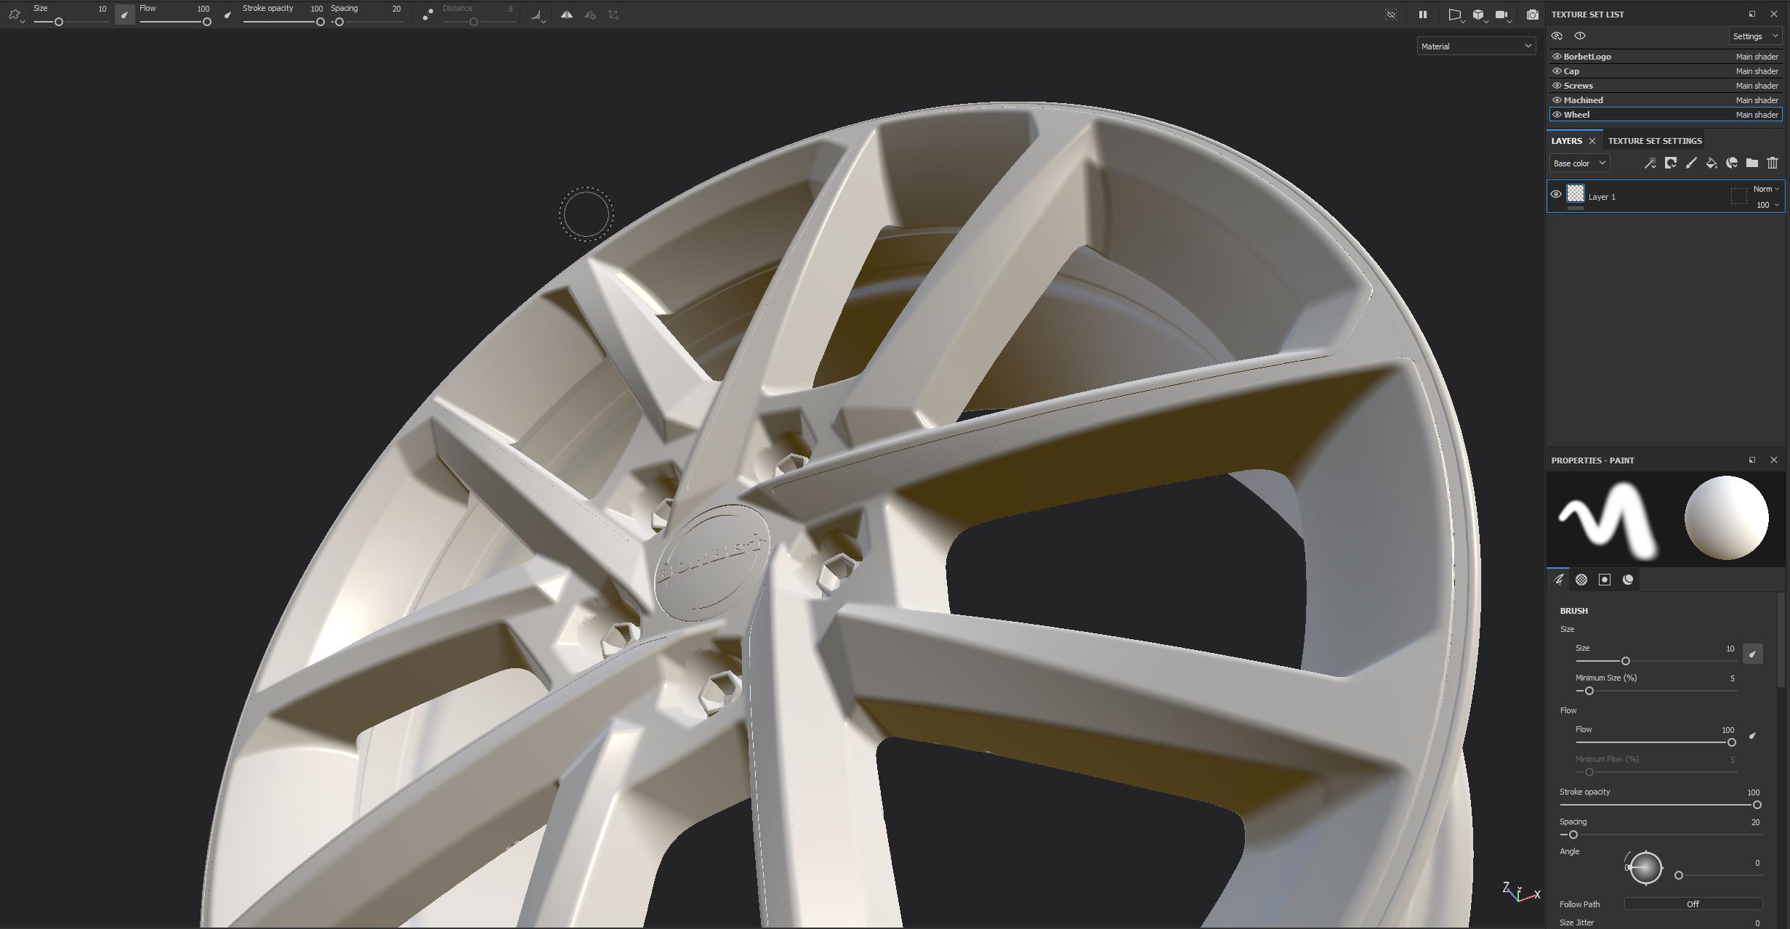Image resolution: width=1790 pixels, height=929 pixels.
Task: Hide Layer 1 using its eye icon
Action: (1556, 194)
